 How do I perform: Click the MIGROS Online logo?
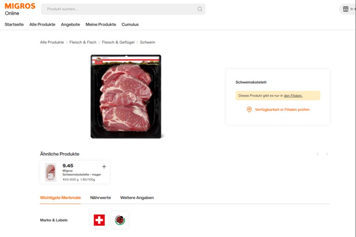point(19,8)
